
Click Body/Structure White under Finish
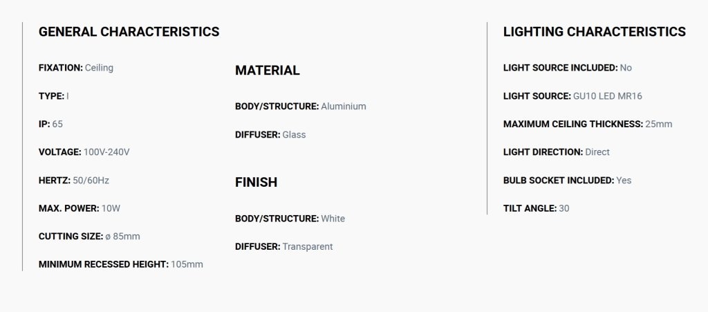pyautogui.click(x=290, y=219)
